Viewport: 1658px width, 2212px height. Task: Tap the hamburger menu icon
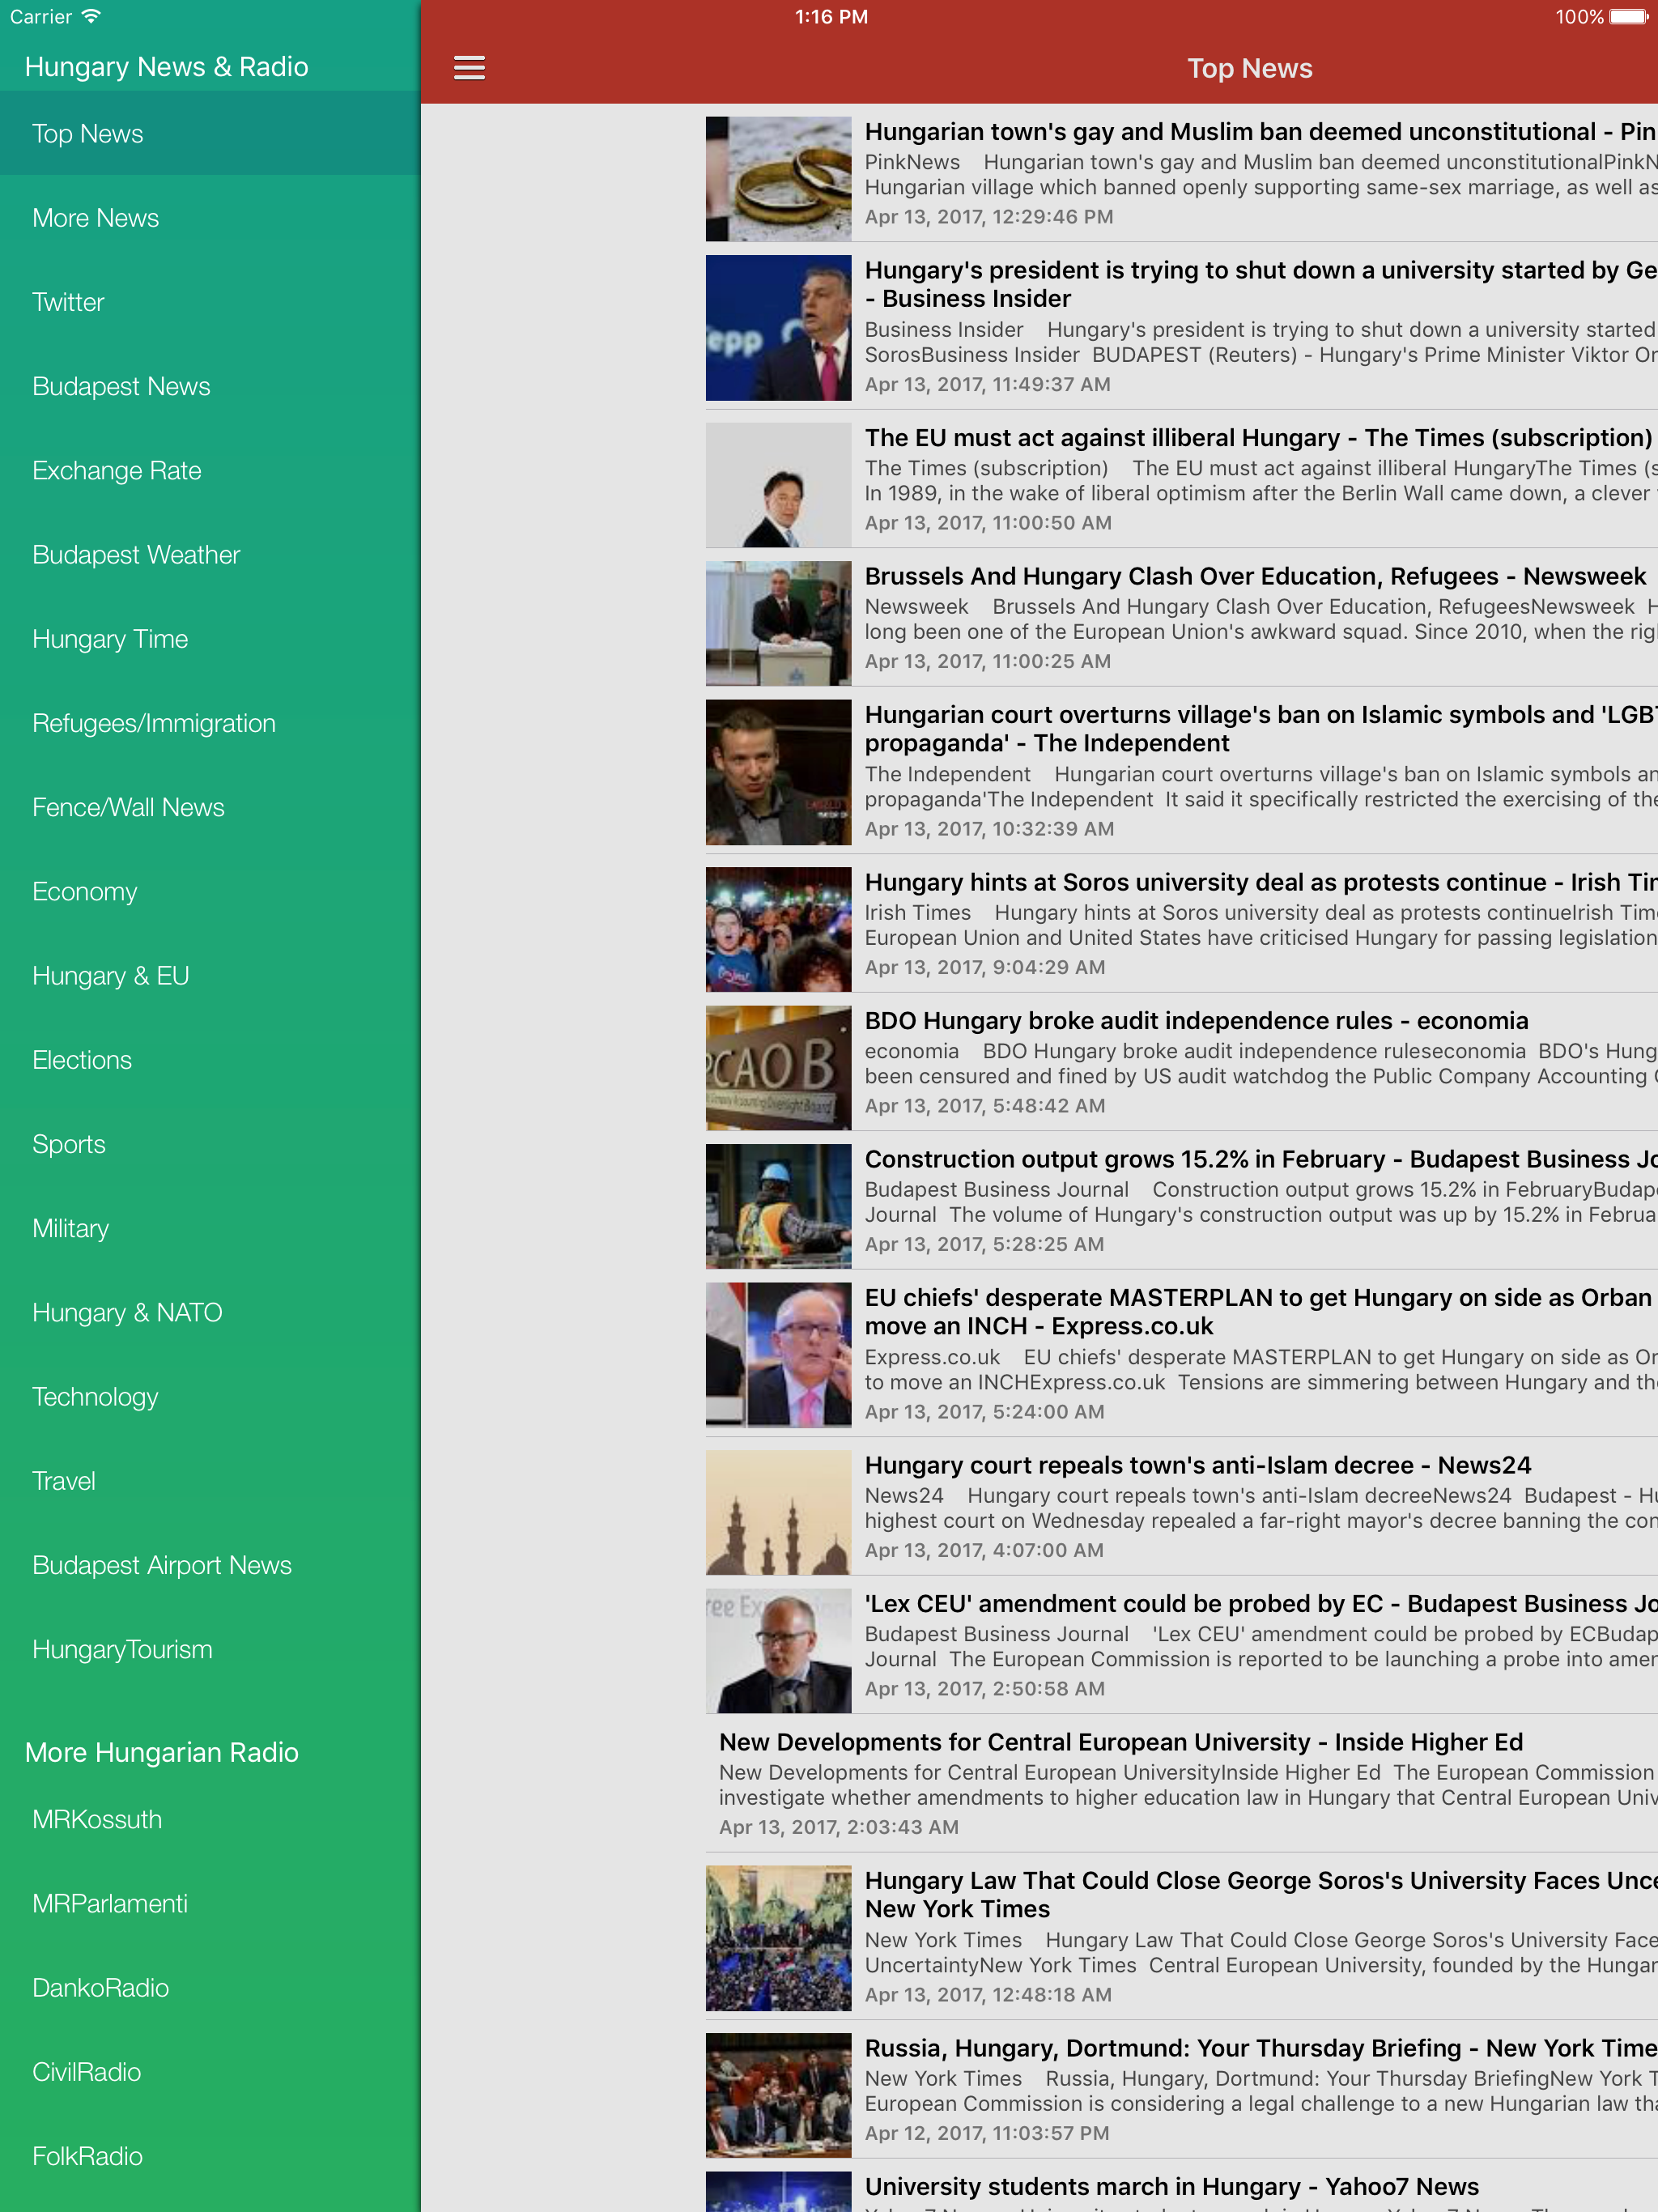pyautogui.click(x=469, y=68)
